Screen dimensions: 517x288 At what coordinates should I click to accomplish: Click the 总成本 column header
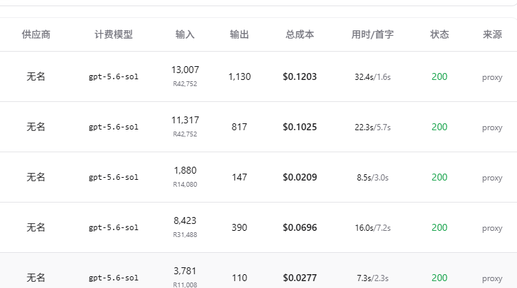pos(299,34)
